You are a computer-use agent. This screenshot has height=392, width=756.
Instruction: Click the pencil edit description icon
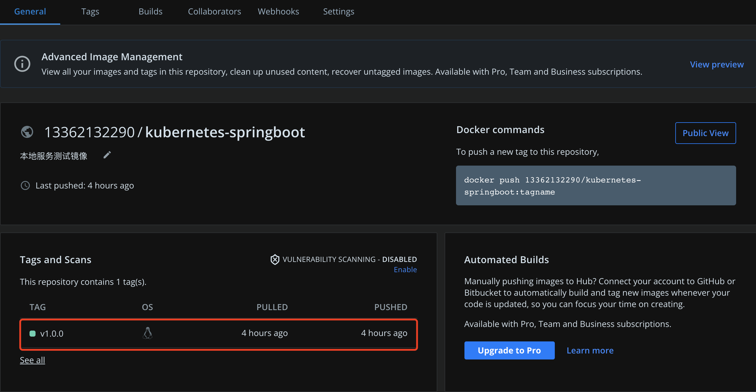(x=107, y=155)
